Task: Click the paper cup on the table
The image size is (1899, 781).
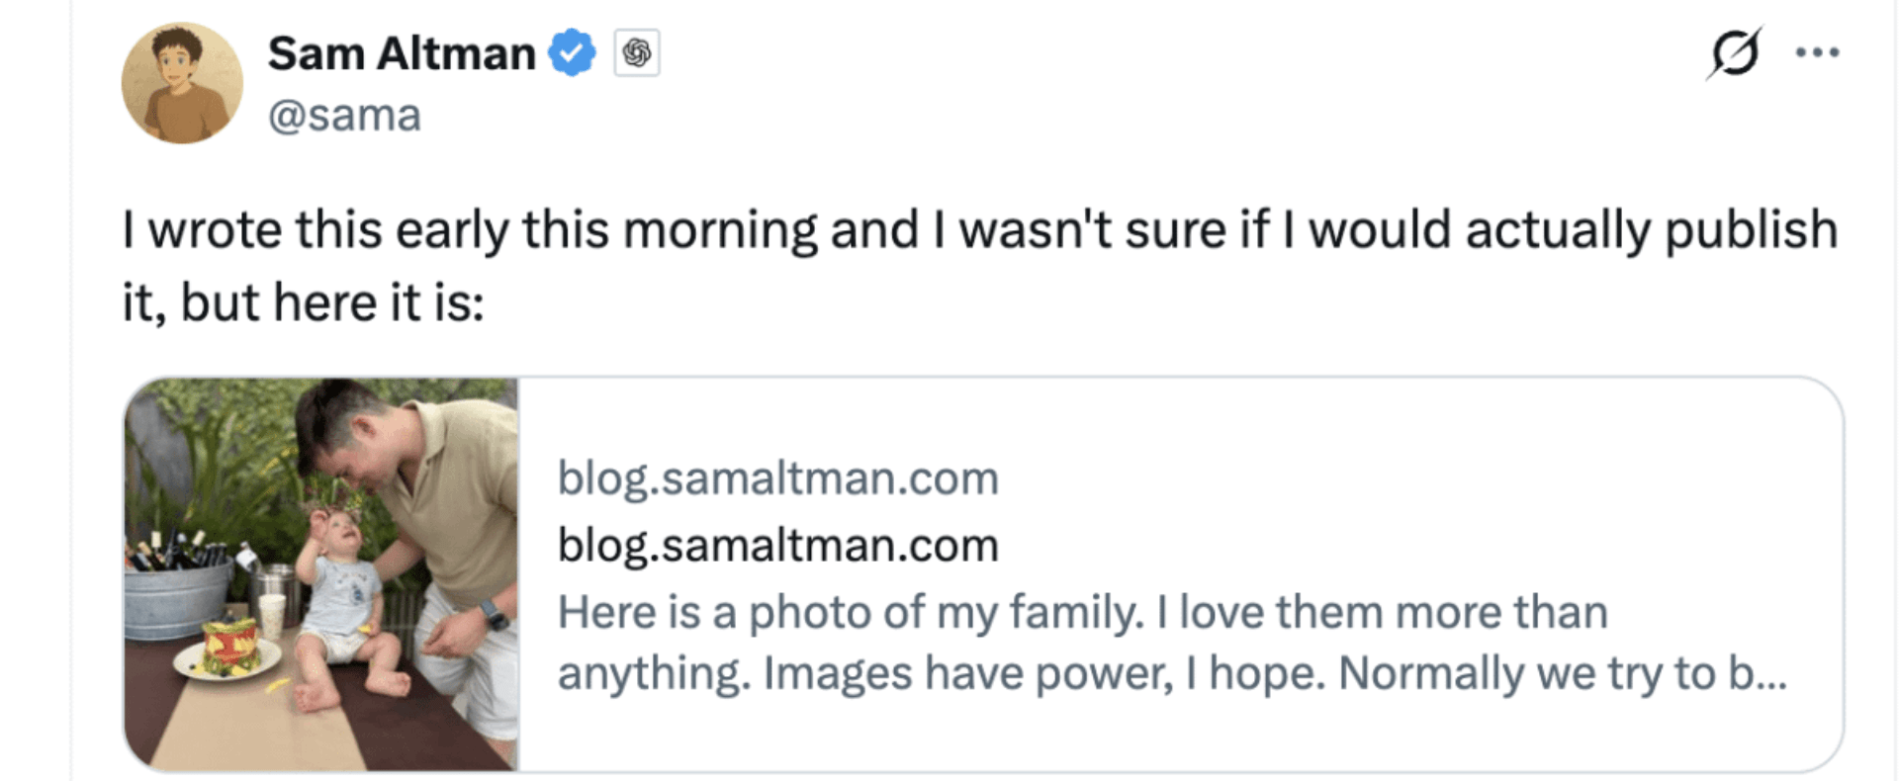Action: coord(271,613)
